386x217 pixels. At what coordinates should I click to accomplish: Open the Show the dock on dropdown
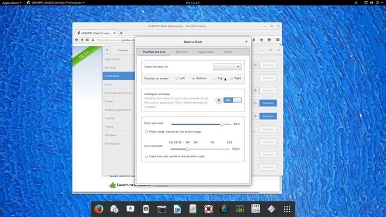(227, 67)
